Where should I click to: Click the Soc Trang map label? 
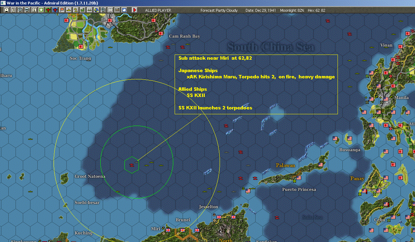point(80,58)
